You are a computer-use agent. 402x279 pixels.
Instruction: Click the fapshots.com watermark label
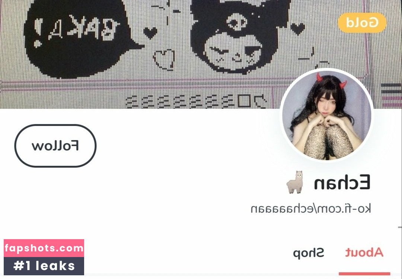tap(44, 248)
